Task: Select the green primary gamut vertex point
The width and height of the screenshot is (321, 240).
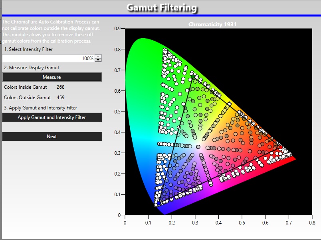Action: [192, 76]
